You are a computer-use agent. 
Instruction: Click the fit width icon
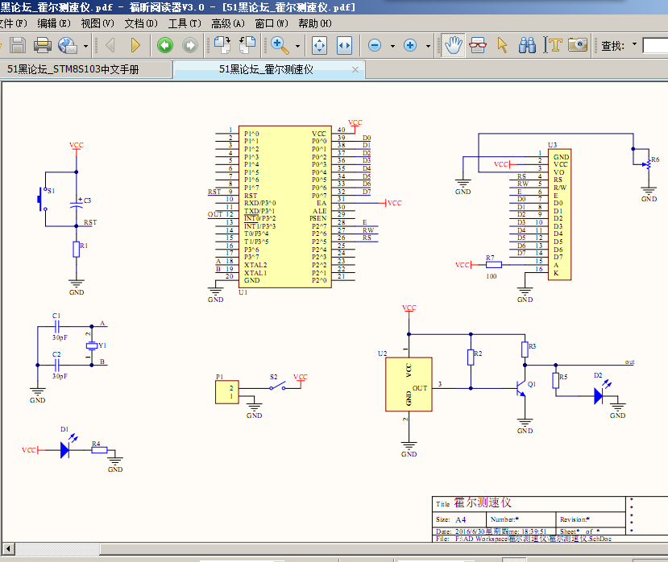[344, 45]
